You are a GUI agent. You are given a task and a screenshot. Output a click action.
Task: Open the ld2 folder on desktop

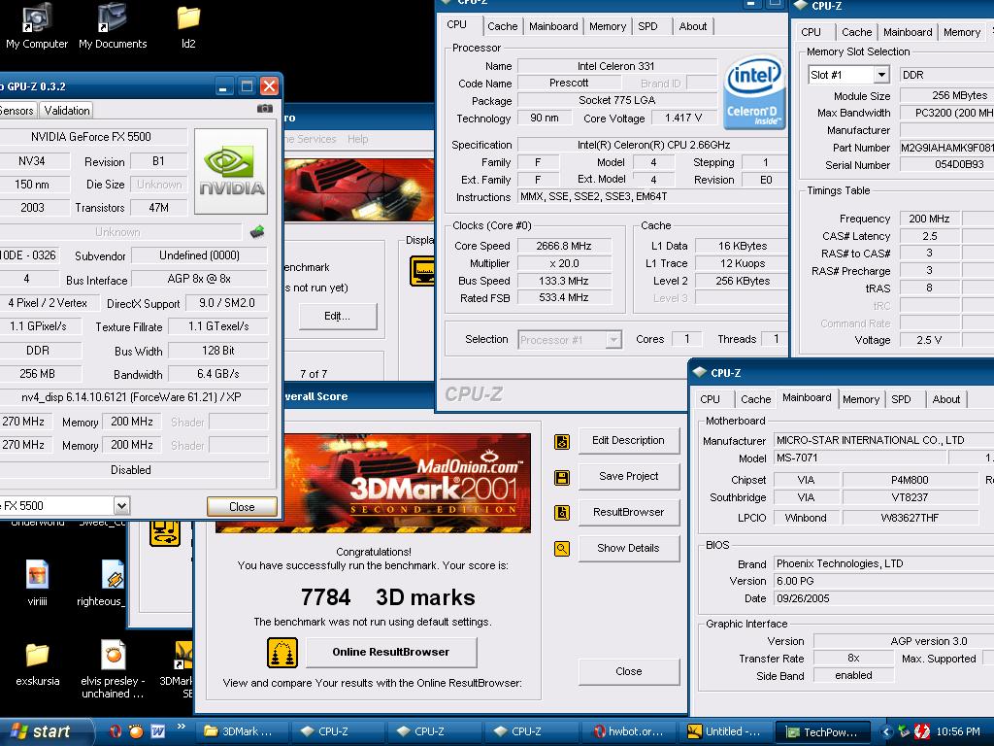click(188, 26)
